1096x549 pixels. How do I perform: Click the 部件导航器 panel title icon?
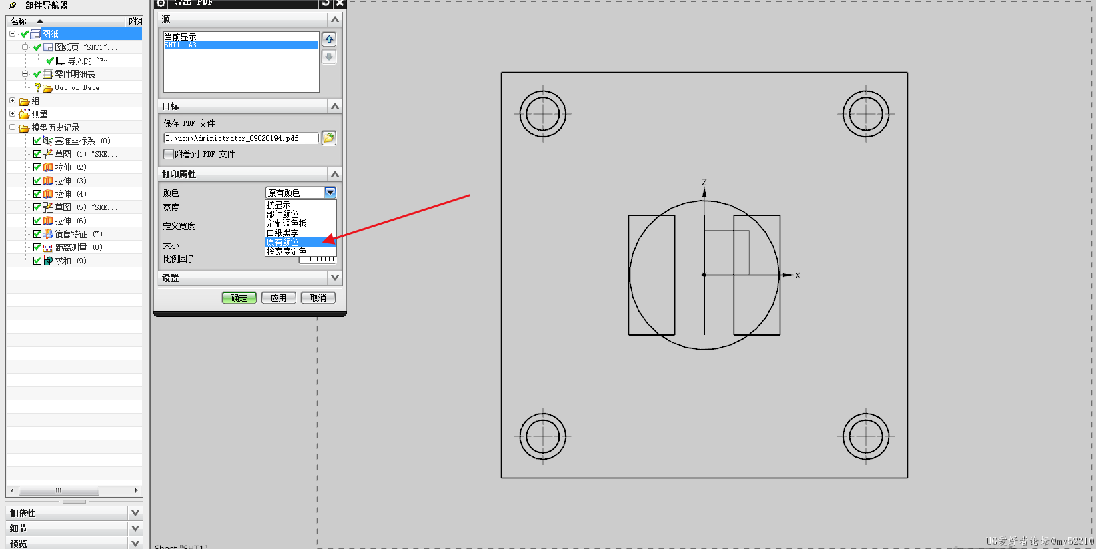13,5
